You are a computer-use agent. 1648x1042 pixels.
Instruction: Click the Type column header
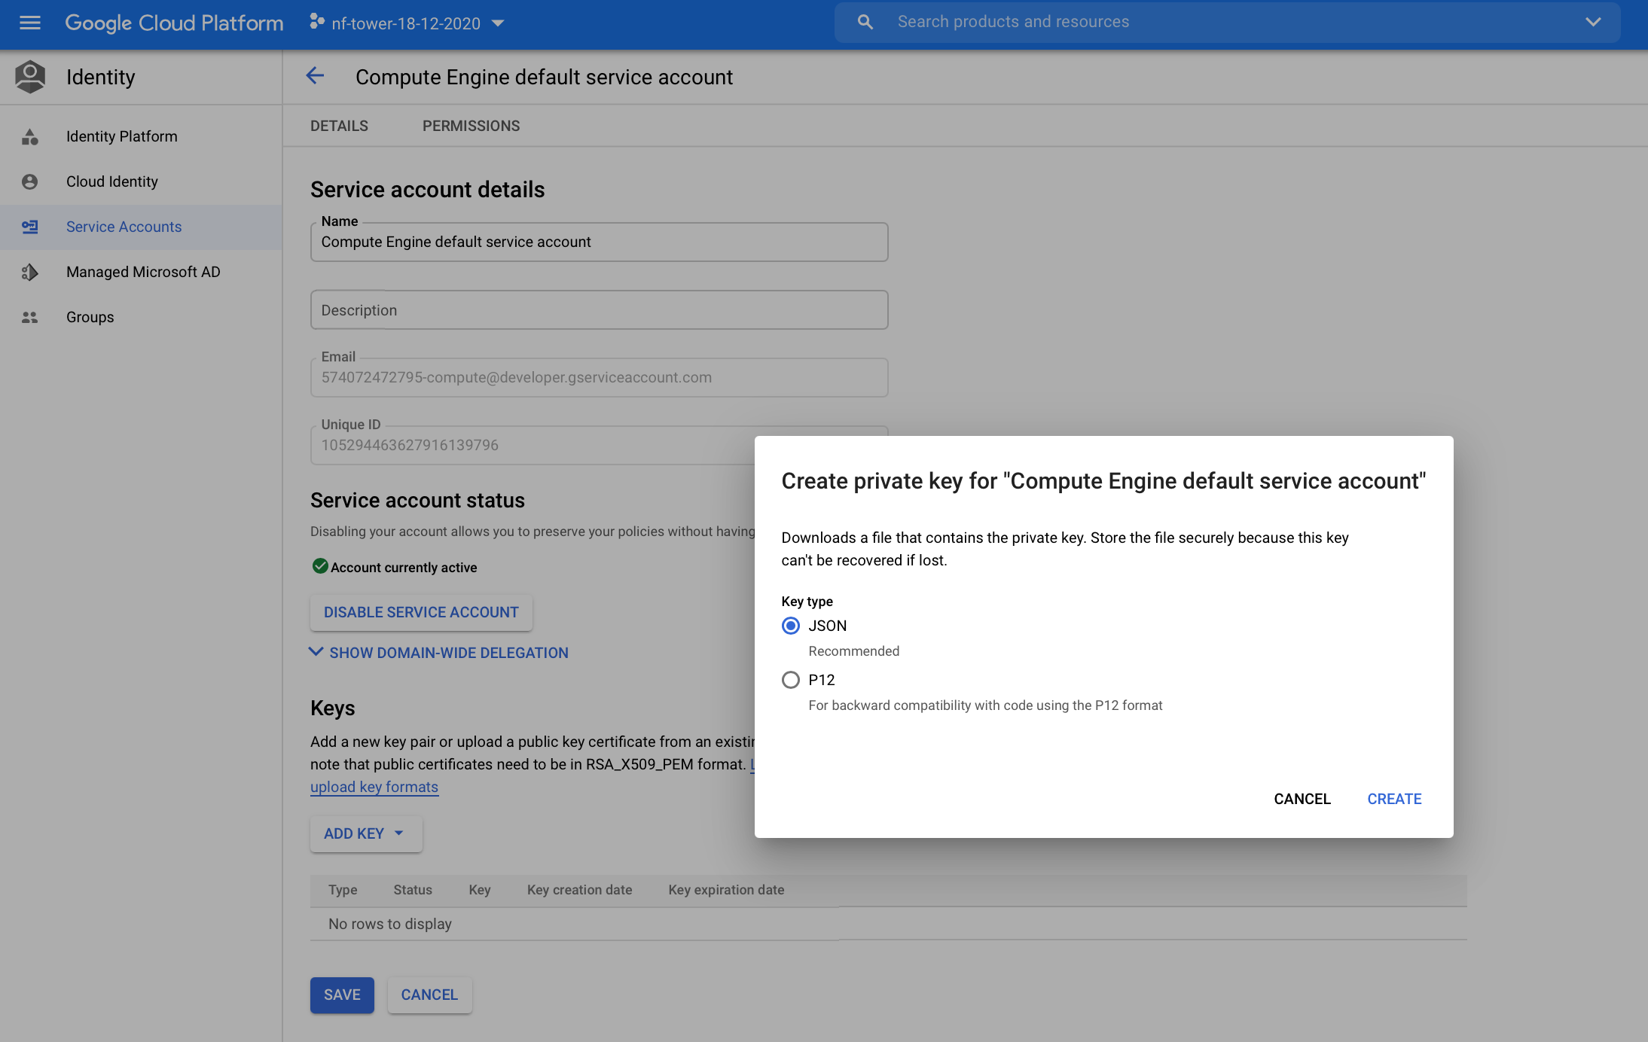343,890
